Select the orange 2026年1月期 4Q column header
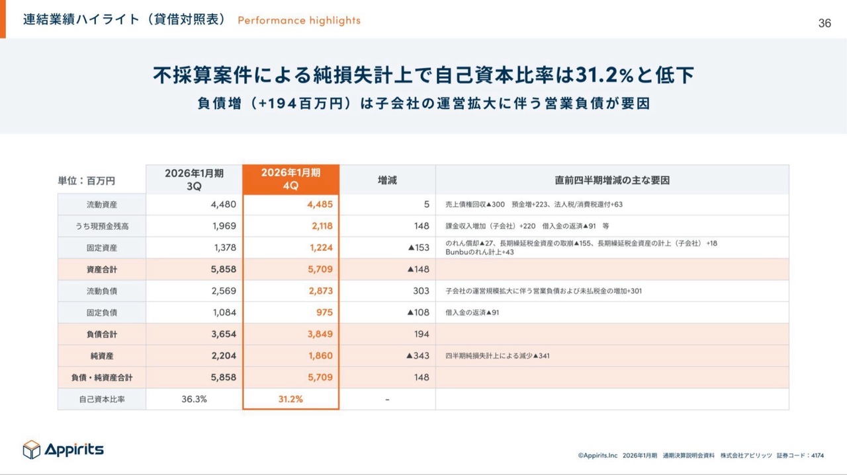 (290, 179)
